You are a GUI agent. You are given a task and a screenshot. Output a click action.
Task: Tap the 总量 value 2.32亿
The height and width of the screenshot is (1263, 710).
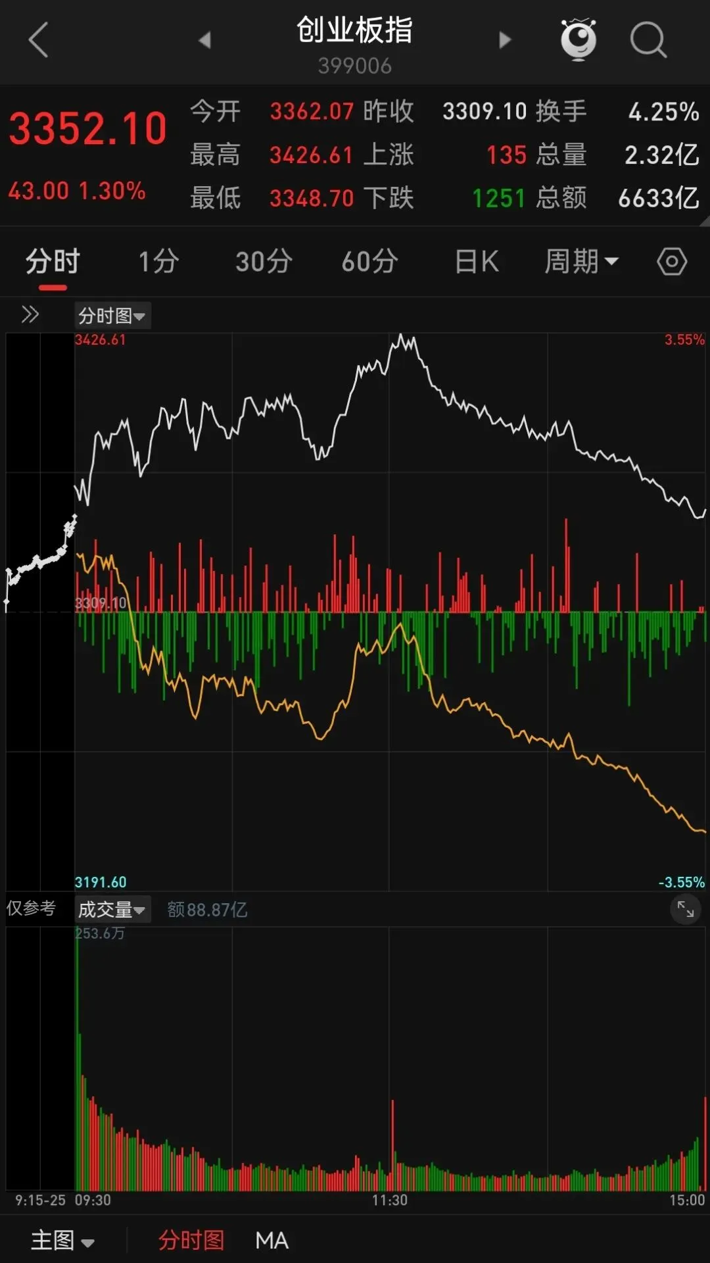(x=661, y=155)
